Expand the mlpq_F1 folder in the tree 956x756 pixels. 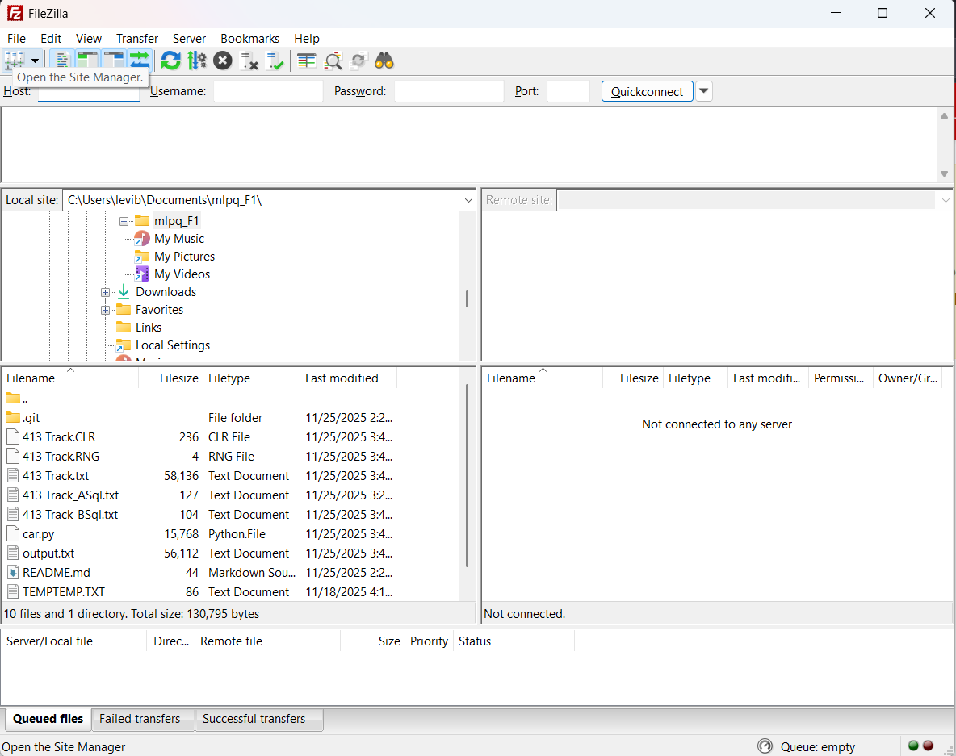pyautogui.click(x=124, y=220)
